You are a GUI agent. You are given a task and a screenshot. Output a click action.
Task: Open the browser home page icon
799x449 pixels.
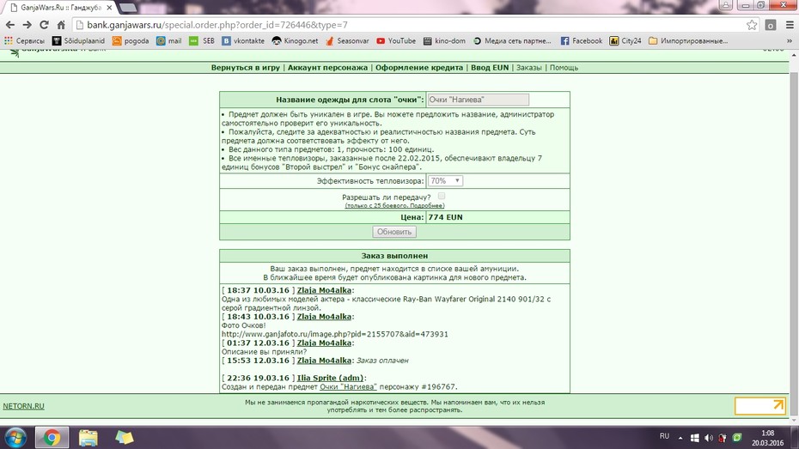[x=61, y=24]
